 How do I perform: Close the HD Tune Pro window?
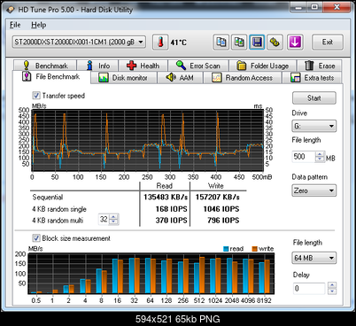[x=337, y=7]
